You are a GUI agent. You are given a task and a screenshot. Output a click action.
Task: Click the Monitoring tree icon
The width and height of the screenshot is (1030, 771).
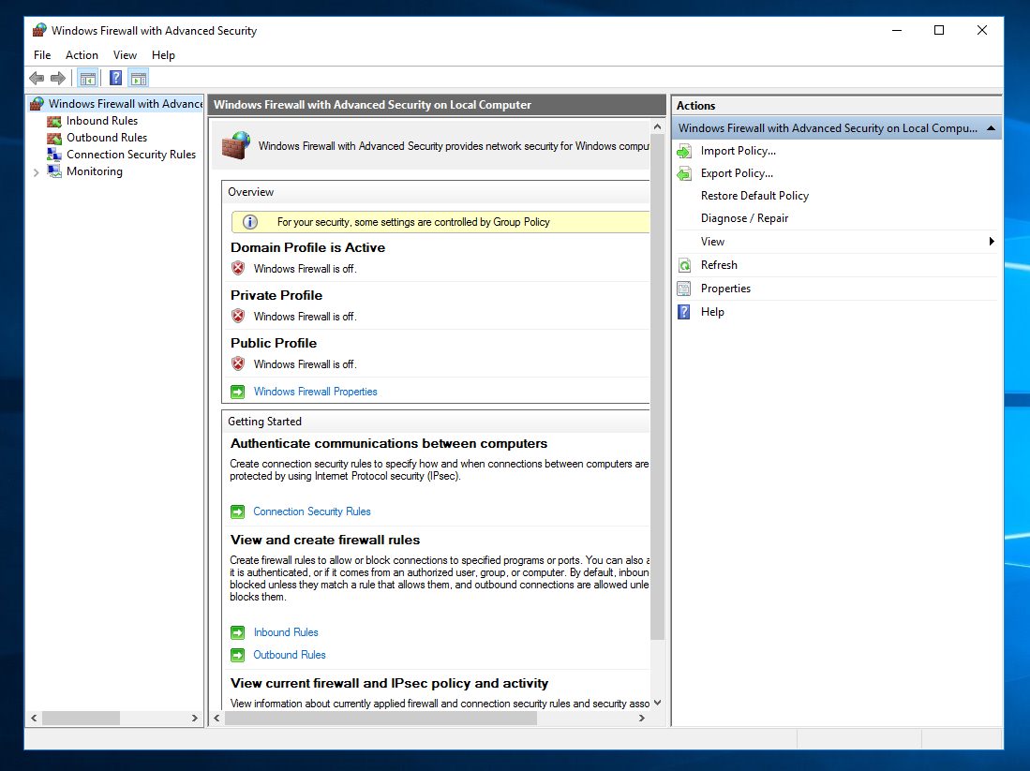pyautogui.click(x=54, y=171)
